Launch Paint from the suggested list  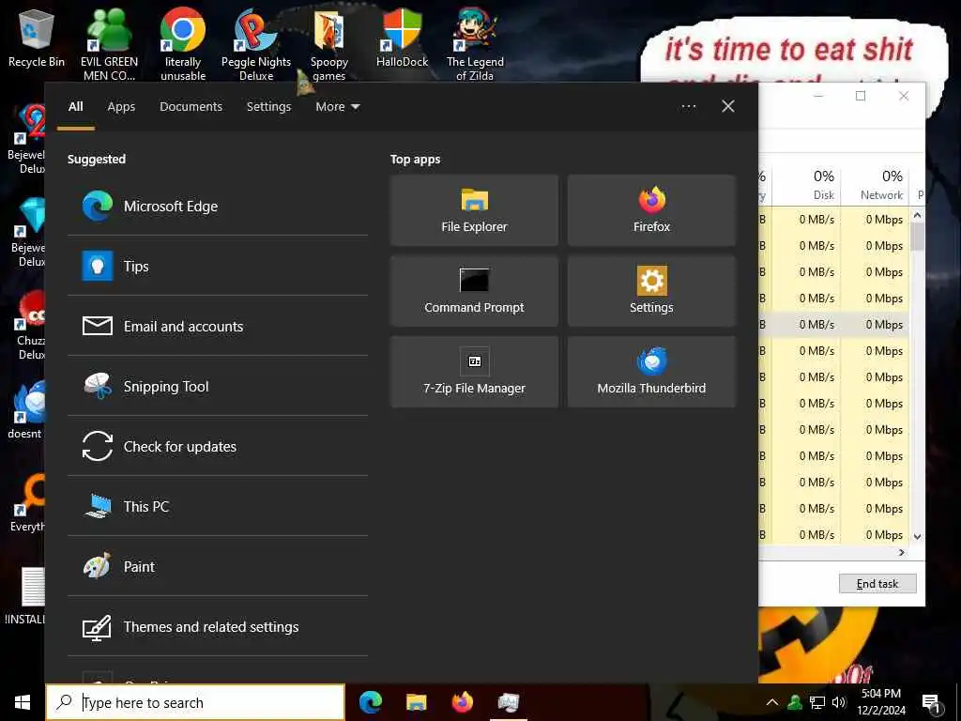[218, 566]
